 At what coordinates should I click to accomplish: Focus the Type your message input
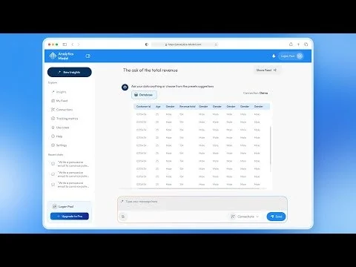tap(202, 203)
